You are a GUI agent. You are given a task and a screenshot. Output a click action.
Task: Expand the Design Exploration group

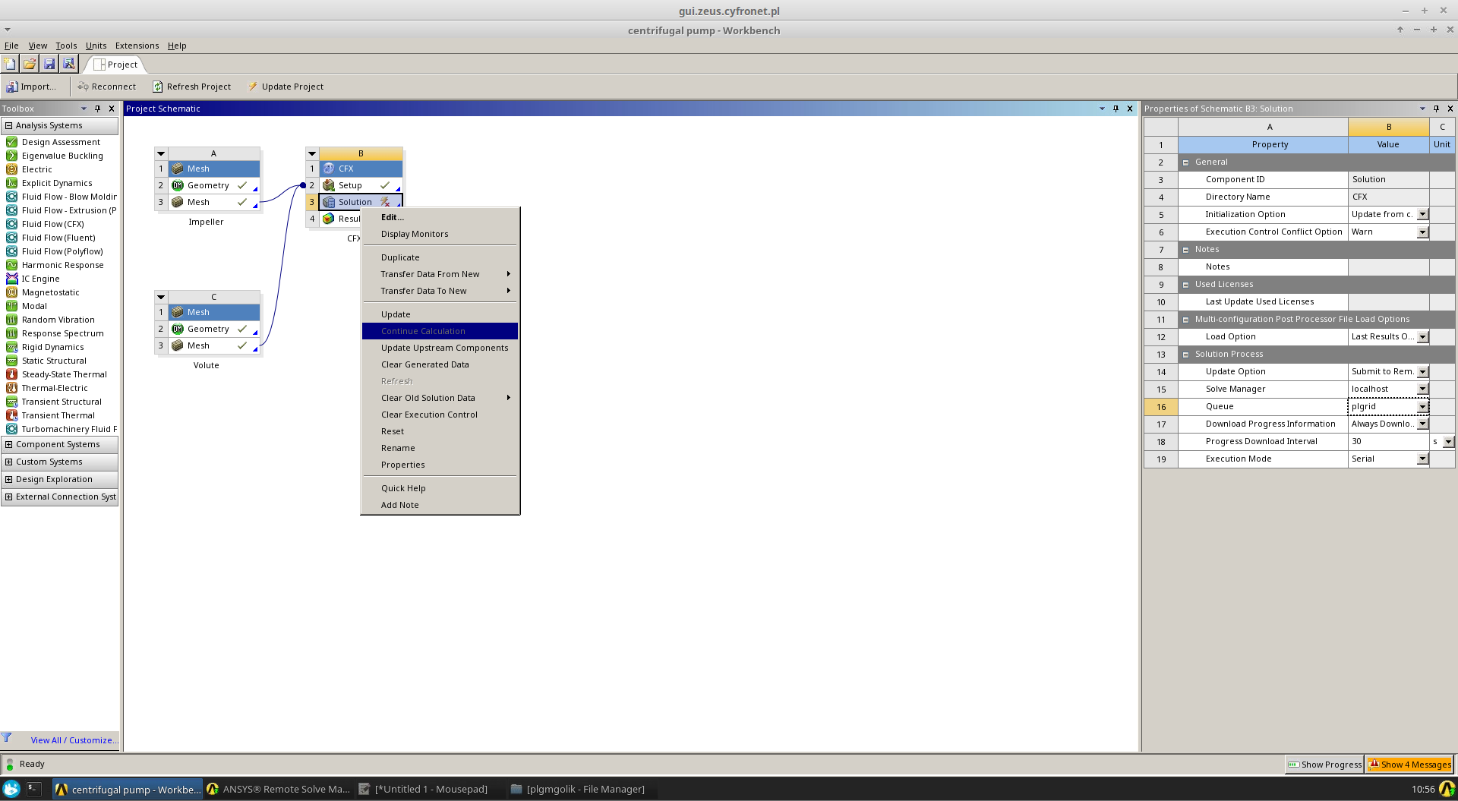(8, 479)
